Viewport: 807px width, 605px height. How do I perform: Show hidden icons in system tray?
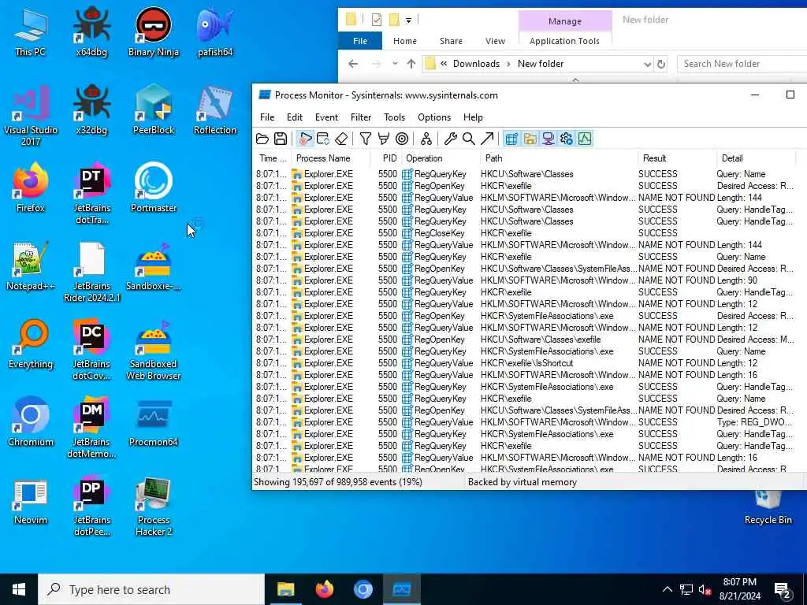667,589
